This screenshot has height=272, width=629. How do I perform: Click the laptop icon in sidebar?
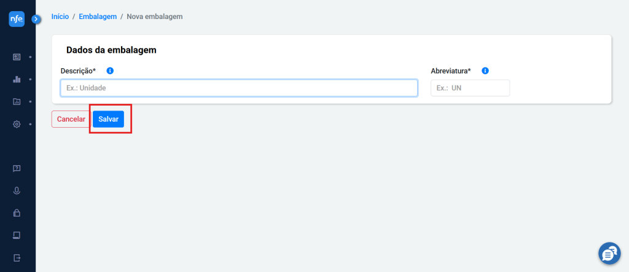pos(17,235)
